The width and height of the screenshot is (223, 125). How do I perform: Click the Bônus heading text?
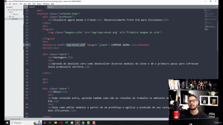pos(57,92)
